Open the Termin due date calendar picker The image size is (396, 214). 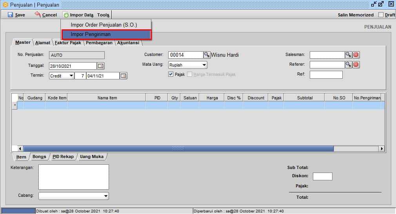coord(124,76)
